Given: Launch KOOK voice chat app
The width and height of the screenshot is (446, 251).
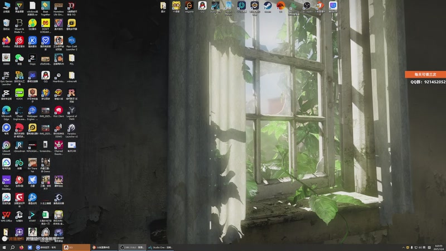Looking at the screenshot, I should coord(20,94).
